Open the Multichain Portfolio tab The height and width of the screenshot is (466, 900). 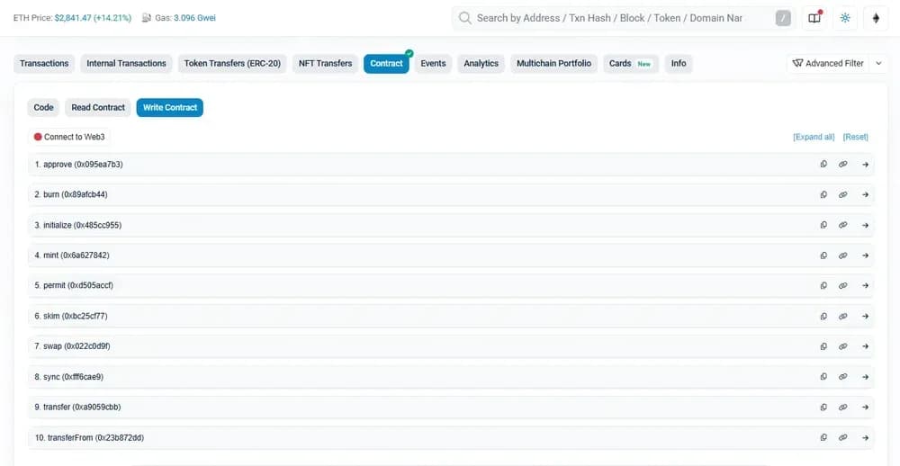[553, 64]
